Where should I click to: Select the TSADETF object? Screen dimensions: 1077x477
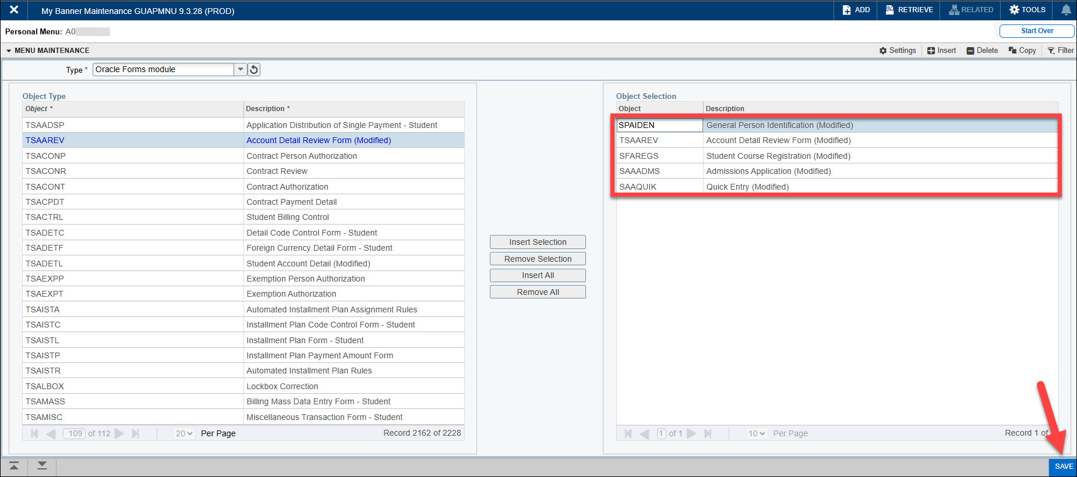[x=44, y=248]
